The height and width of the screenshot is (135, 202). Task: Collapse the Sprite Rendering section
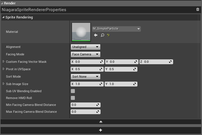pos(3,17)
